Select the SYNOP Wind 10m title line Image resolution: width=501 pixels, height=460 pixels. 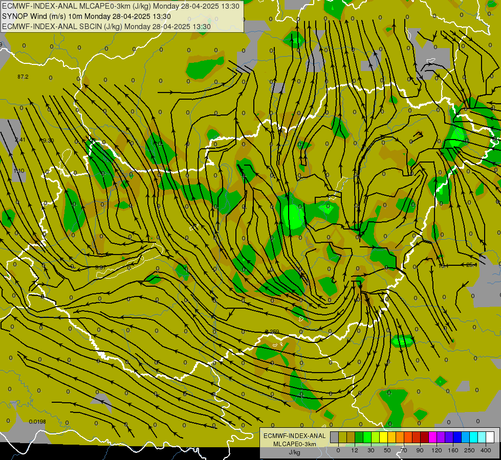pos(86,16)
